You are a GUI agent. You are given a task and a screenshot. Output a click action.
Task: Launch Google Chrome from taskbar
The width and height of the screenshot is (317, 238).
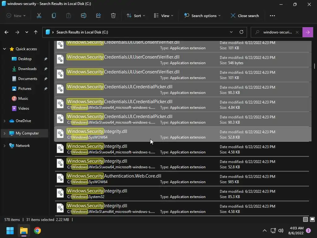tap(37, 231)
